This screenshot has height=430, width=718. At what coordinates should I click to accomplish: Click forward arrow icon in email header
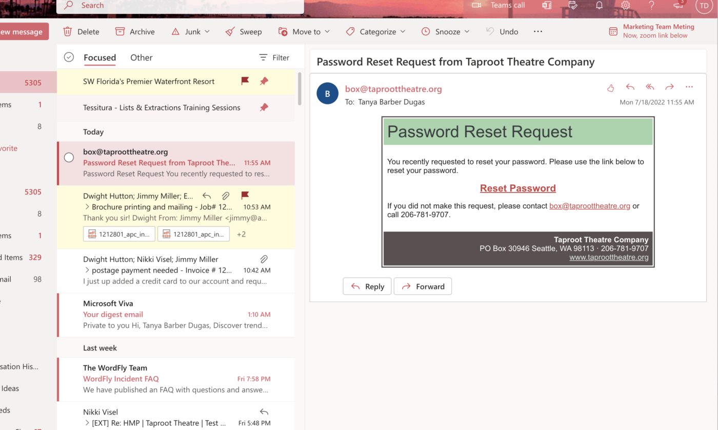click(x=669, y=87)
